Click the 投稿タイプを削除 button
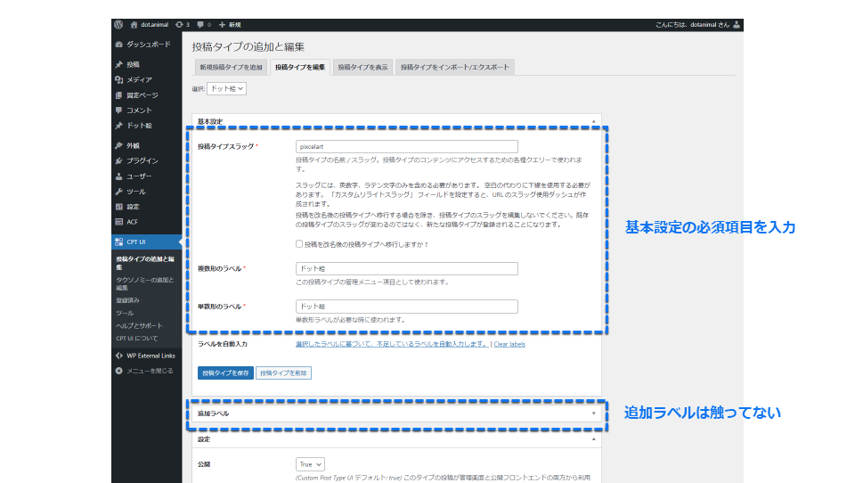 (284, 373)
